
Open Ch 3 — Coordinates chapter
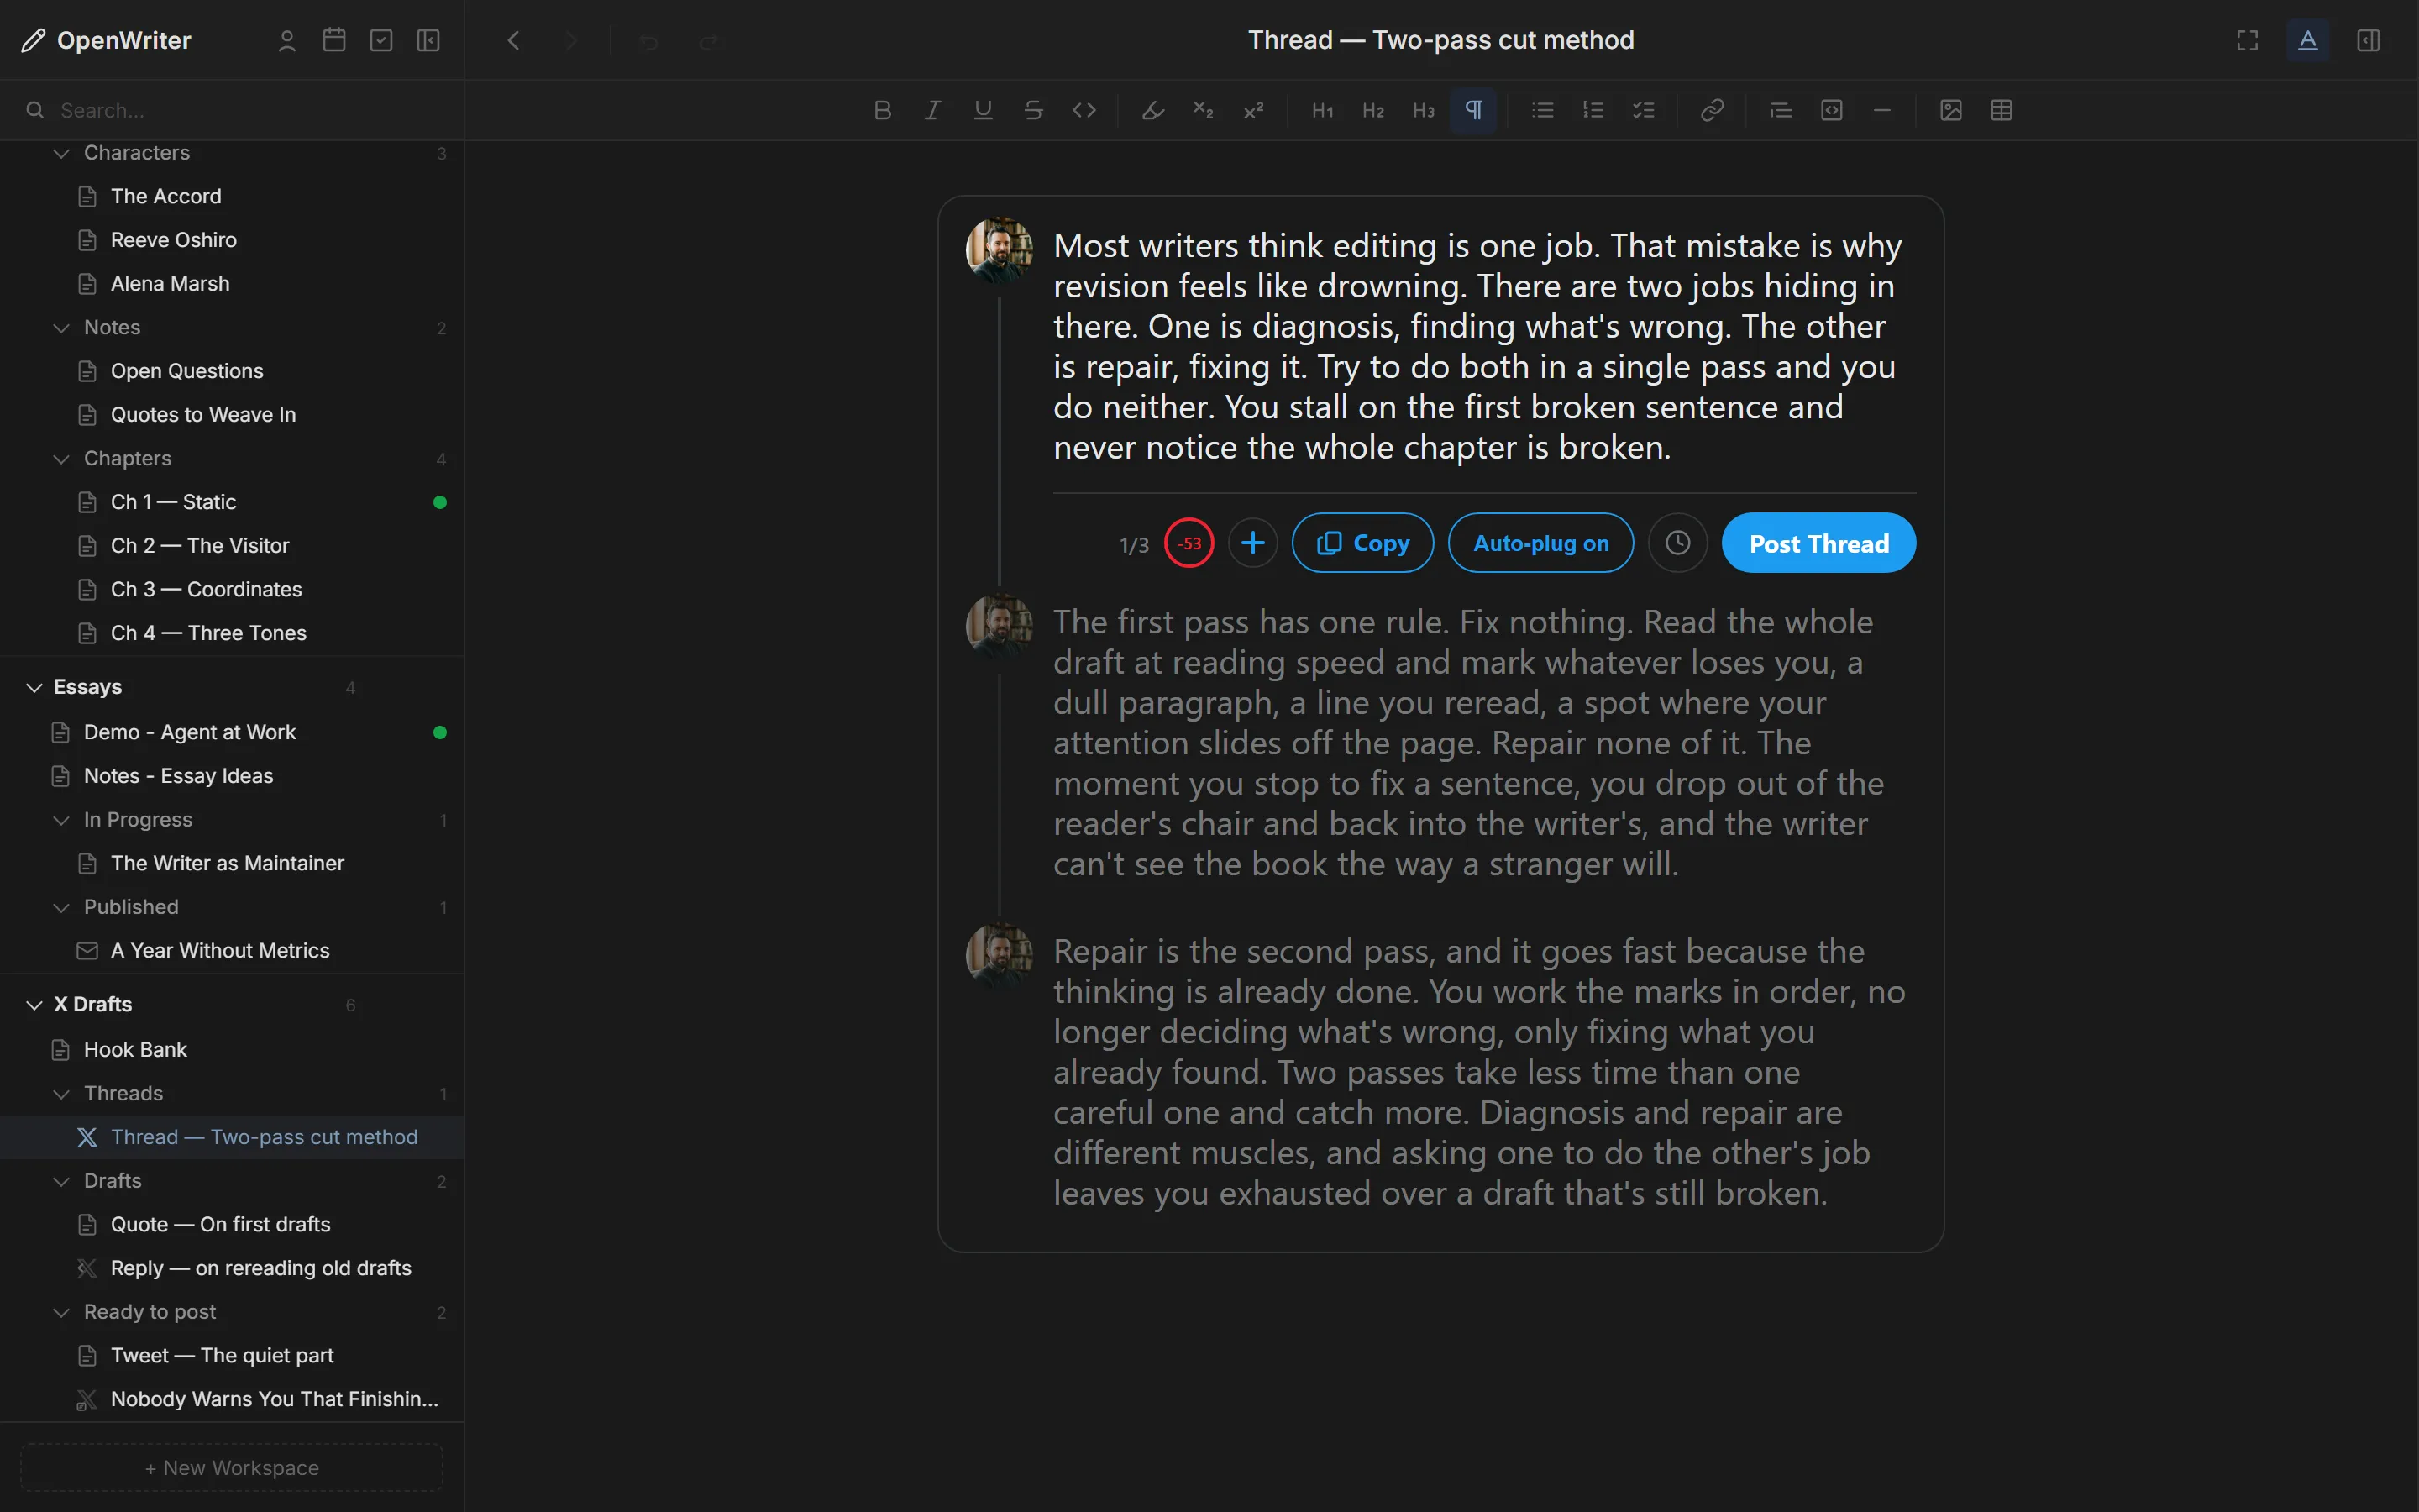point(232,589)
